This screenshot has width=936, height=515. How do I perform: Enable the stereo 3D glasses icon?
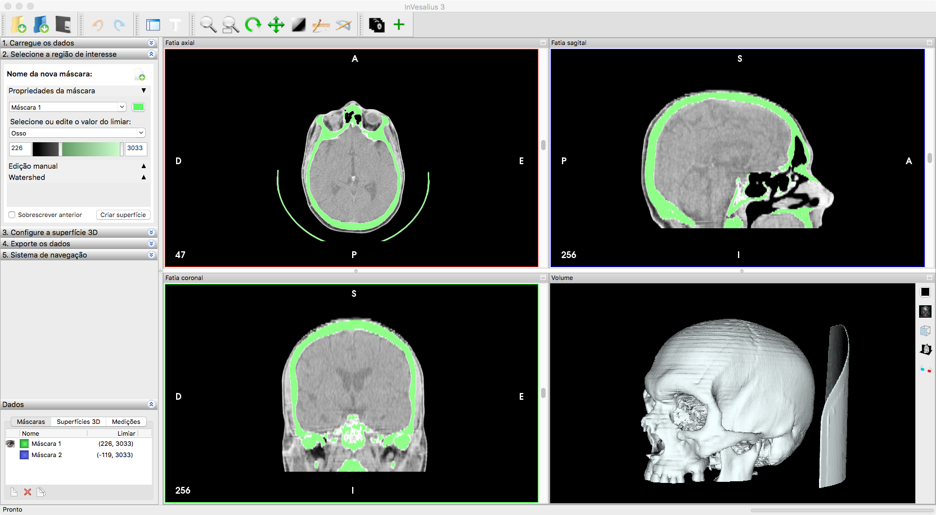click(925, 369)
